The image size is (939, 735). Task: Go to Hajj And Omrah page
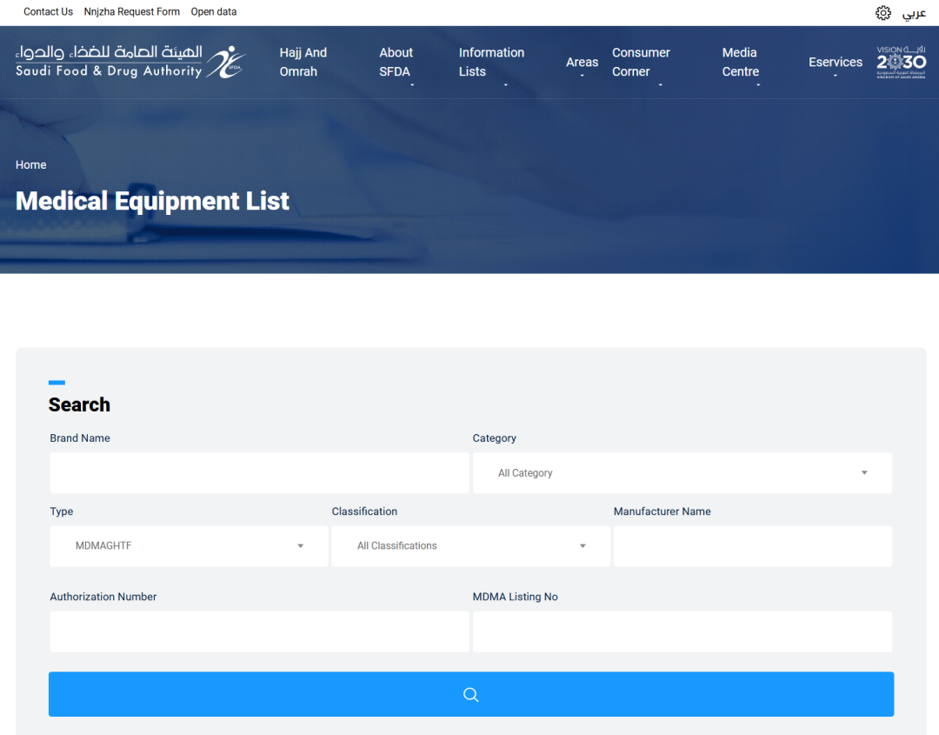click(303, 63)
